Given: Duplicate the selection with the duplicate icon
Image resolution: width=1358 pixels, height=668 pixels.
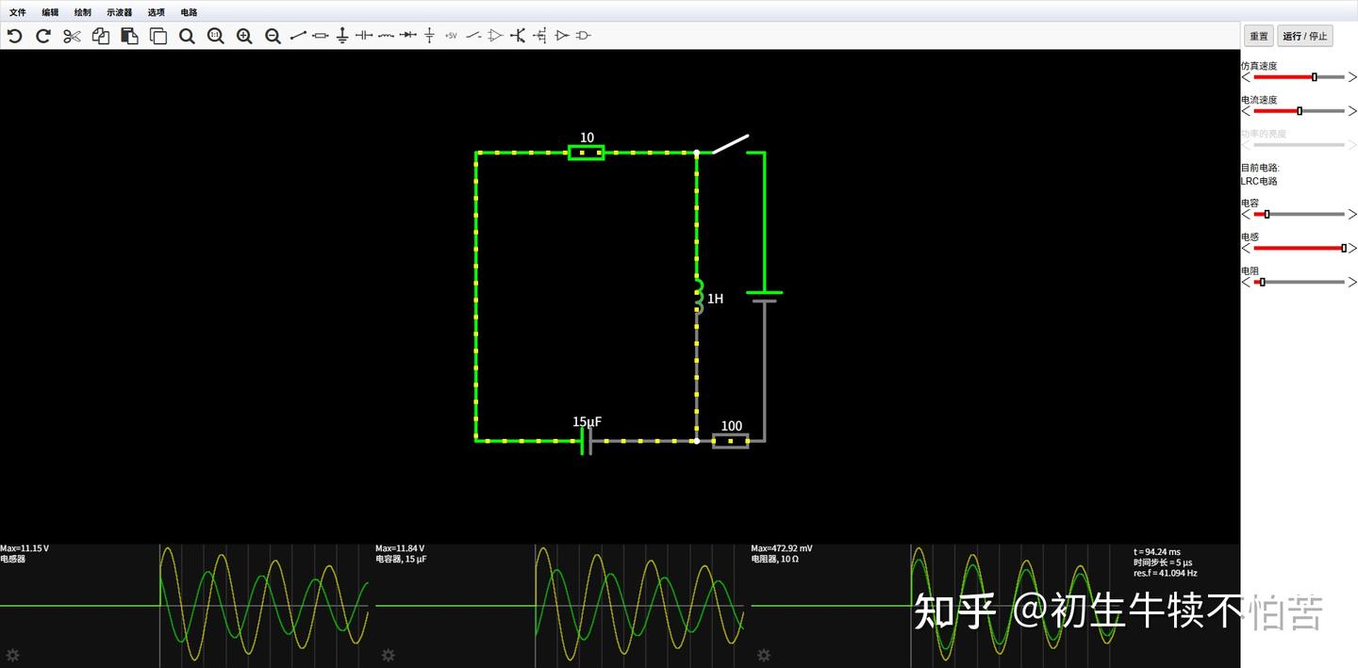Looking at the screenshot, I should point(158,36).
